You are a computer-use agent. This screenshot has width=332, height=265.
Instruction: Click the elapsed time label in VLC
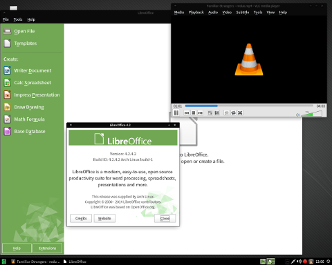point(178,106)
